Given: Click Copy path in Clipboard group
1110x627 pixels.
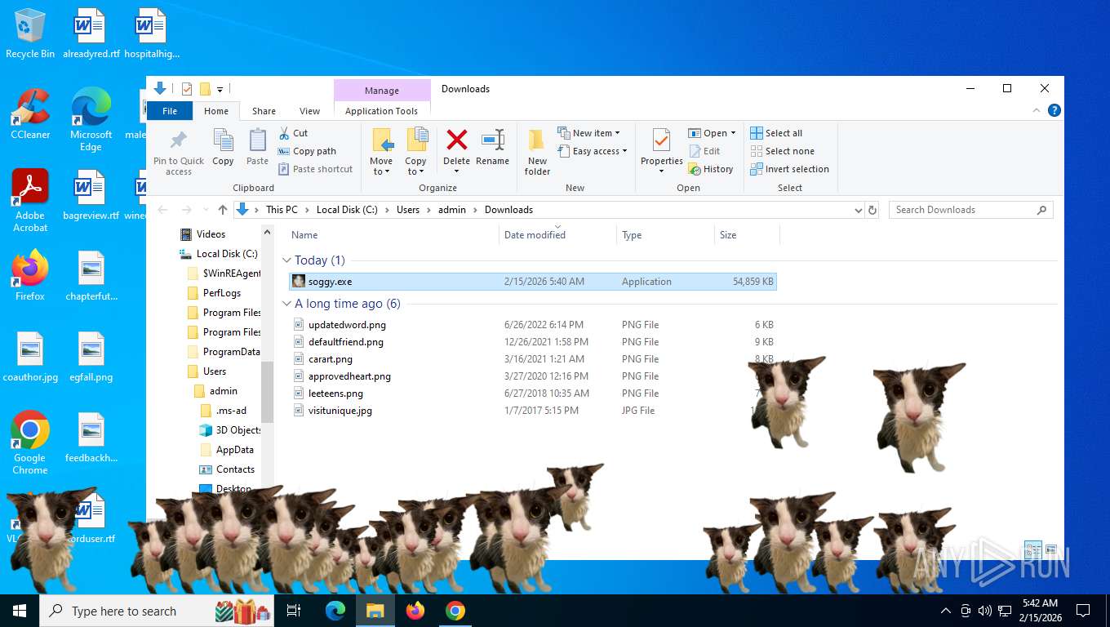Looking at the screenshot, I should point(307,151).
